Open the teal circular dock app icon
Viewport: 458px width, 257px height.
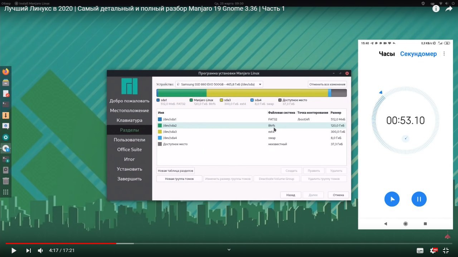6,137
